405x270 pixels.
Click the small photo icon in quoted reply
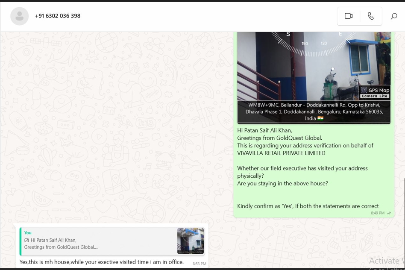pos(26,241)
